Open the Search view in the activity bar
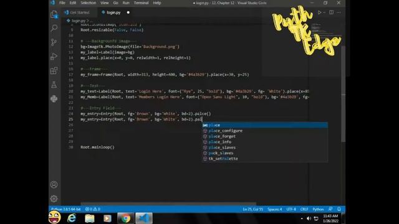 [x=54, y=28]
